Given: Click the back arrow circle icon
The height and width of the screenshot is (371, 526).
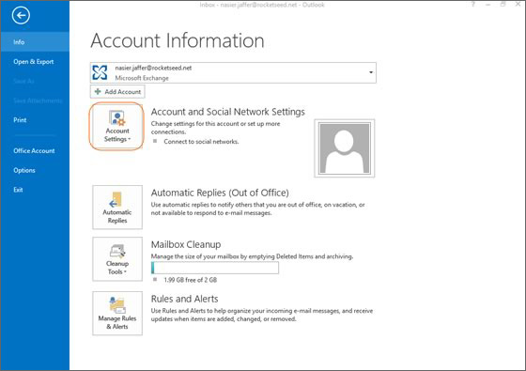Looking at the screenshot, I should tap(21, 15).
